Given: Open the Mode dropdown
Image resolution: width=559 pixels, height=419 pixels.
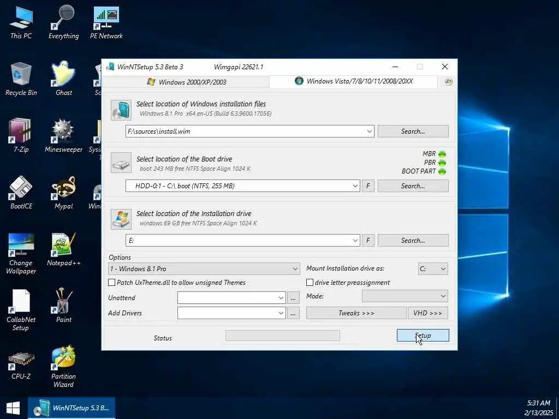Looking at the screenshot, I should 405,296.
